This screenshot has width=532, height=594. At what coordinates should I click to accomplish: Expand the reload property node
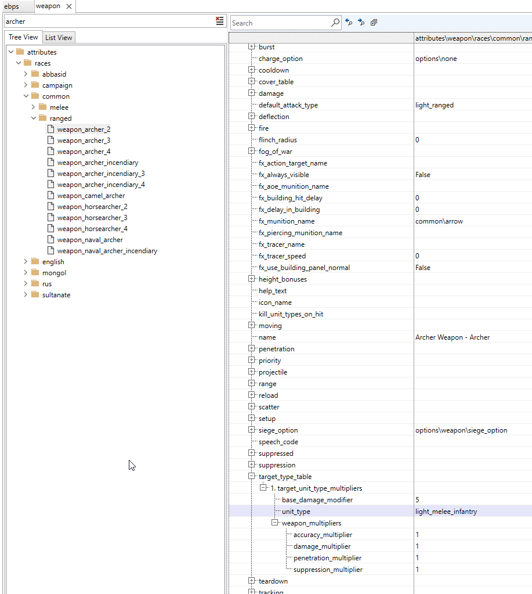pyautogui.click(x=252, y=395)
